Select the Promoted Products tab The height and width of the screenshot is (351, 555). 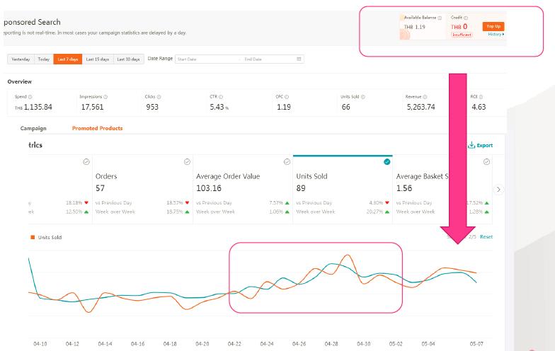tap(97, 128)
